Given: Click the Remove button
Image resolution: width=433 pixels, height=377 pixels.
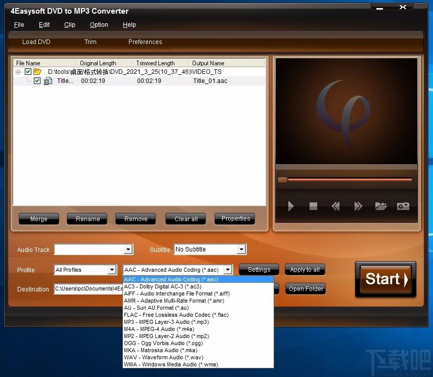Looking at the screenshot, I should (136, 219).
